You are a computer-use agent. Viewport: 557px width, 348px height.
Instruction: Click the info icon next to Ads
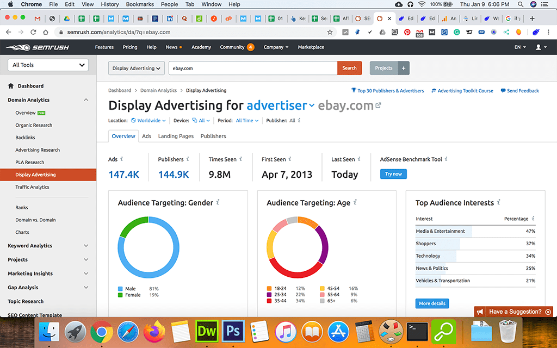(122, 159)
